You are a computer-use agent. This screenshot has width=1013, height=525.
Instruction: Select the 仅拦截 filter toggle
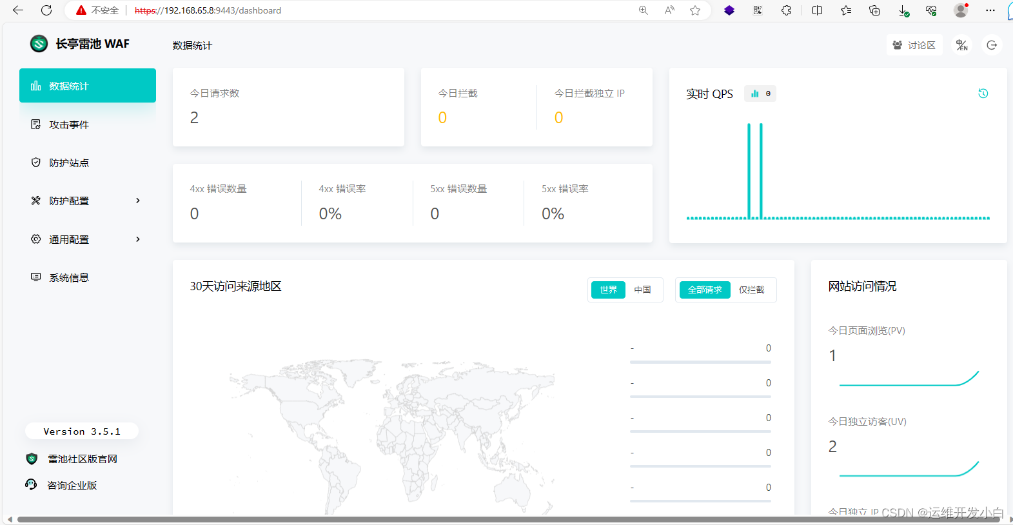[752, 290]
